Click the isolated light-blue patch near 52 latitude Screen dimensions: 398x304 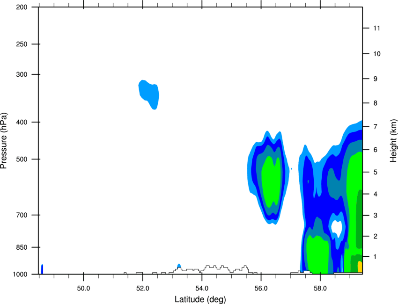pyautogui.click(x=149, y=94)
